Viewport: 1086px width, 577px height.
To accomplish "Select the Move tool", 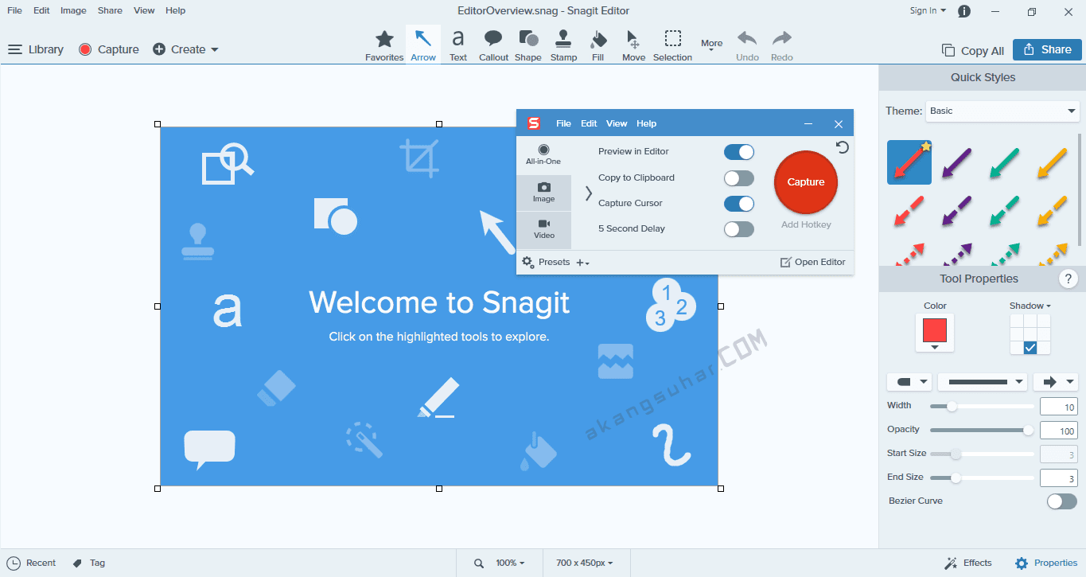I will point(633,45).
